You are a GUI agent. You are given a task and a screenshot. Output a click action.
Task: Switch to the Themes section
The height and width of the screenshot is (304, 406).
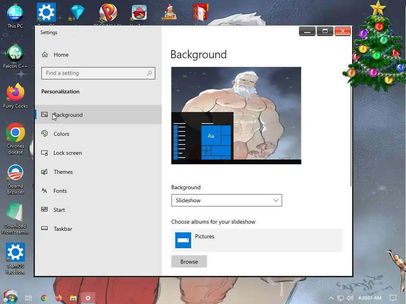(x=98, y=172)
